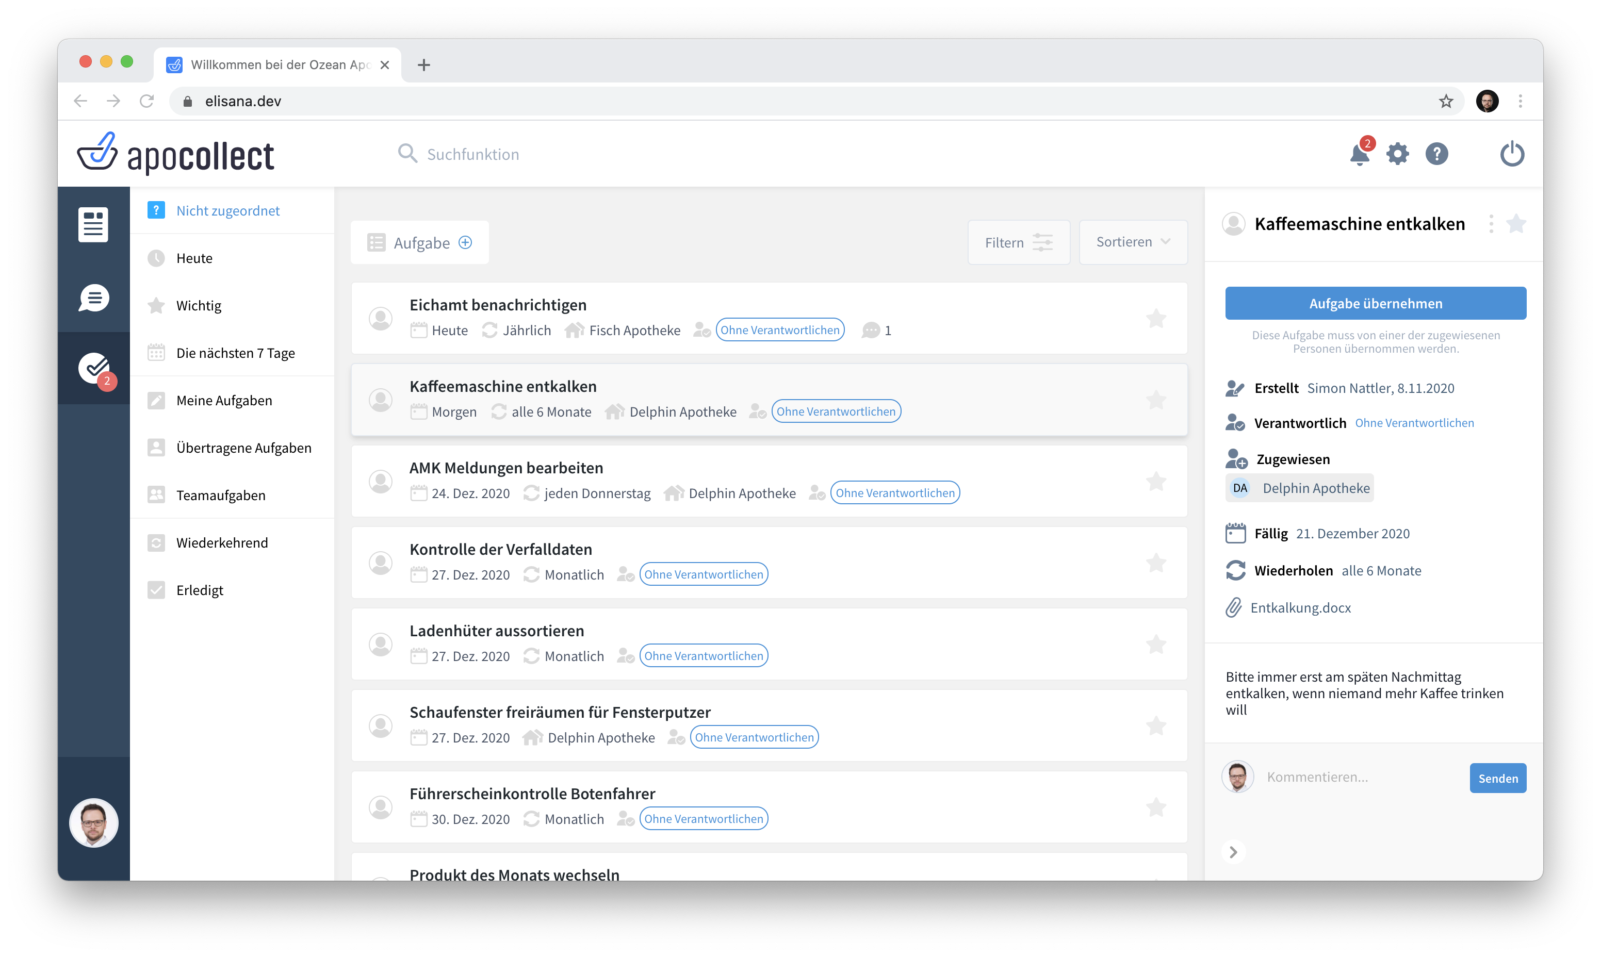Click calendar icon next to Fällig
The height and width of the screenshot is (957, 1601).
tap(1235, 533)
